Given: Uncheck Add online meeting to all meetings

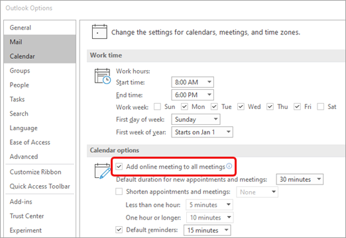Looking at the screenshot, I should pyautogui.click(x=119, y=167).
